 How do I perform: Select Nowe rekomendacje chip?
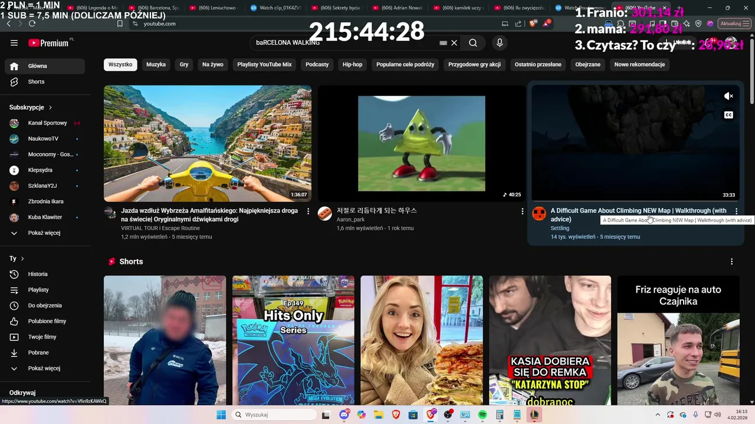coord(639,65)
